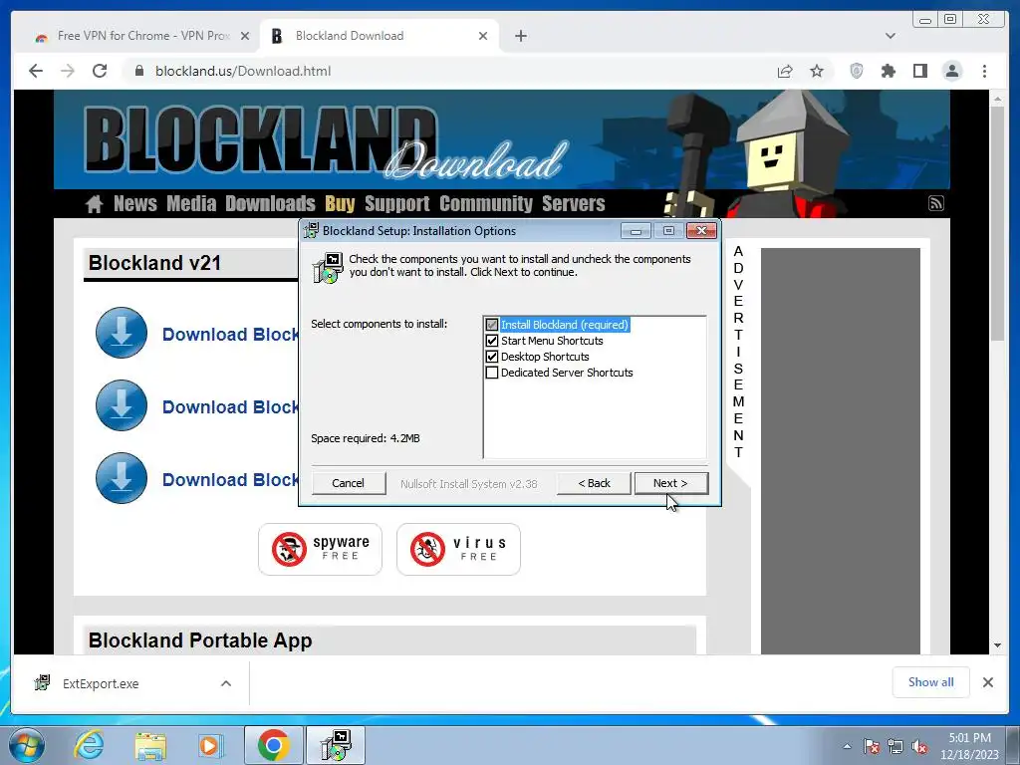Open the Chrome profile avatar
The width and height of the screenshot is (1020, 765).
coord(951,71)
